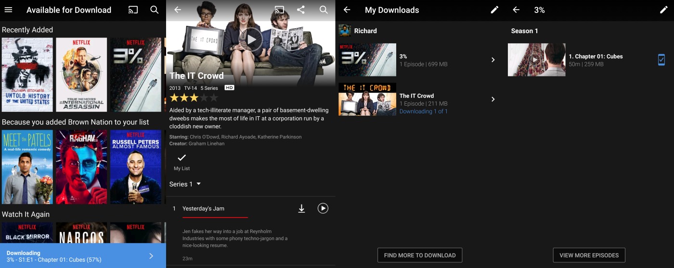
Task: Click the 'Recently Added' heading
Action: [x=27, y=30]
